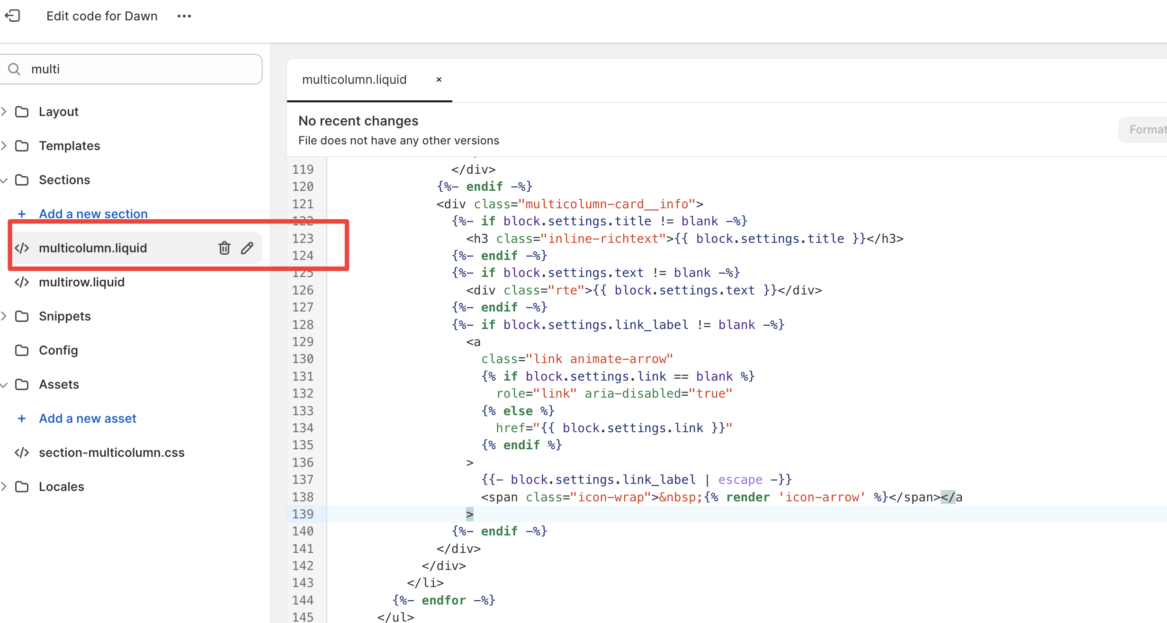The width and height of the screenshot is (1167, 623).
Task: Expand the Locales folder
Action: coord(4,487)
